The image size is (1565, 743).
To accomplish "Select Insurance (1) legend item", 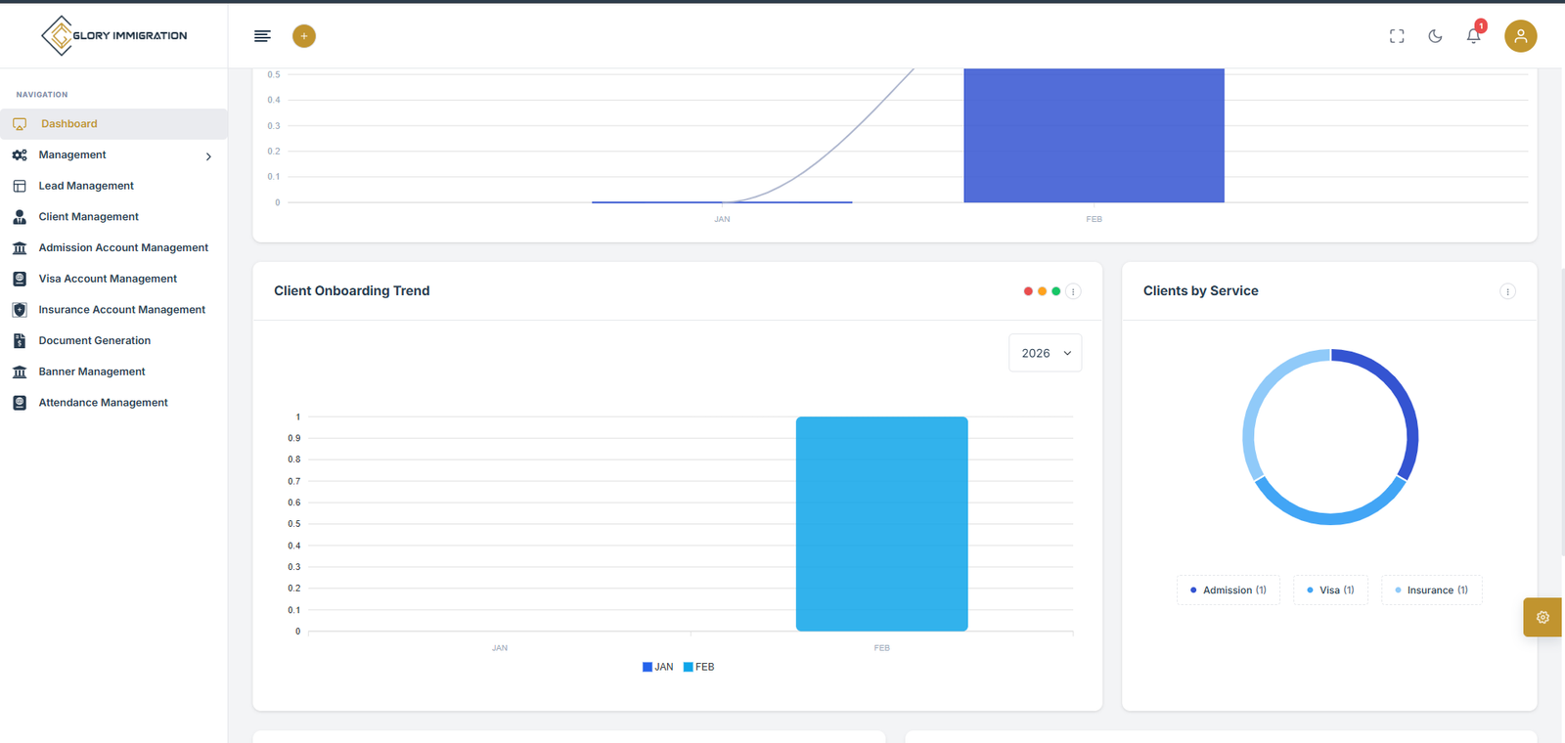I will pyautogui.click(x=1431, y=590).
